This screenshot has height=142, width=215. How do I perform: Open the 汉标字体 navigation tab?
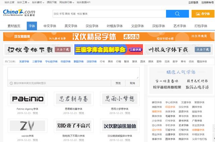(x=159, y=26)
